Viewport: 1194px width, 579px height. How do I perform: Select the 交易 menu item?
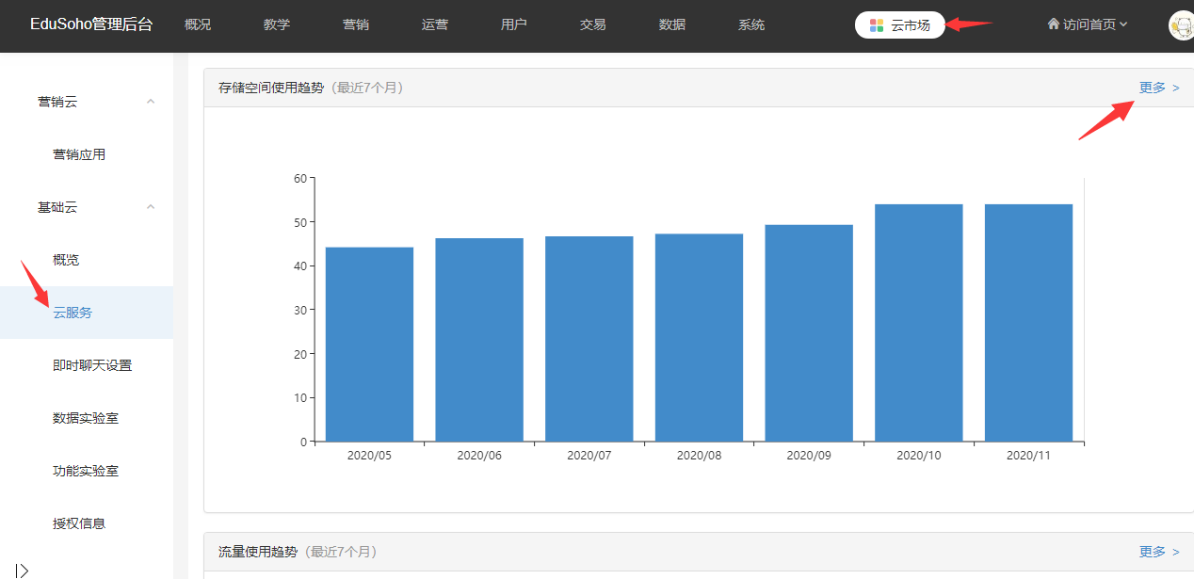click(593, 25)
